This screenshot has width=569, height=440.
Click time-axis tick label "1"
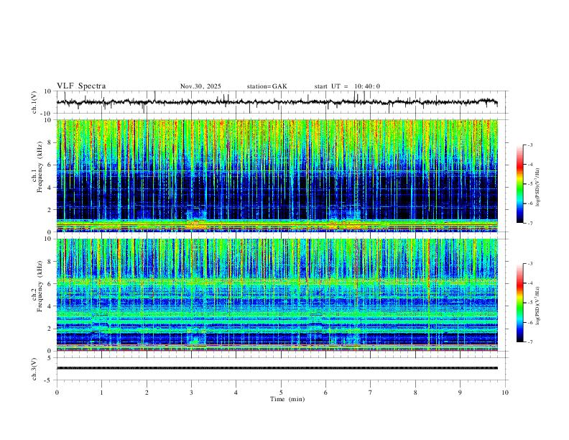[101, 393]
